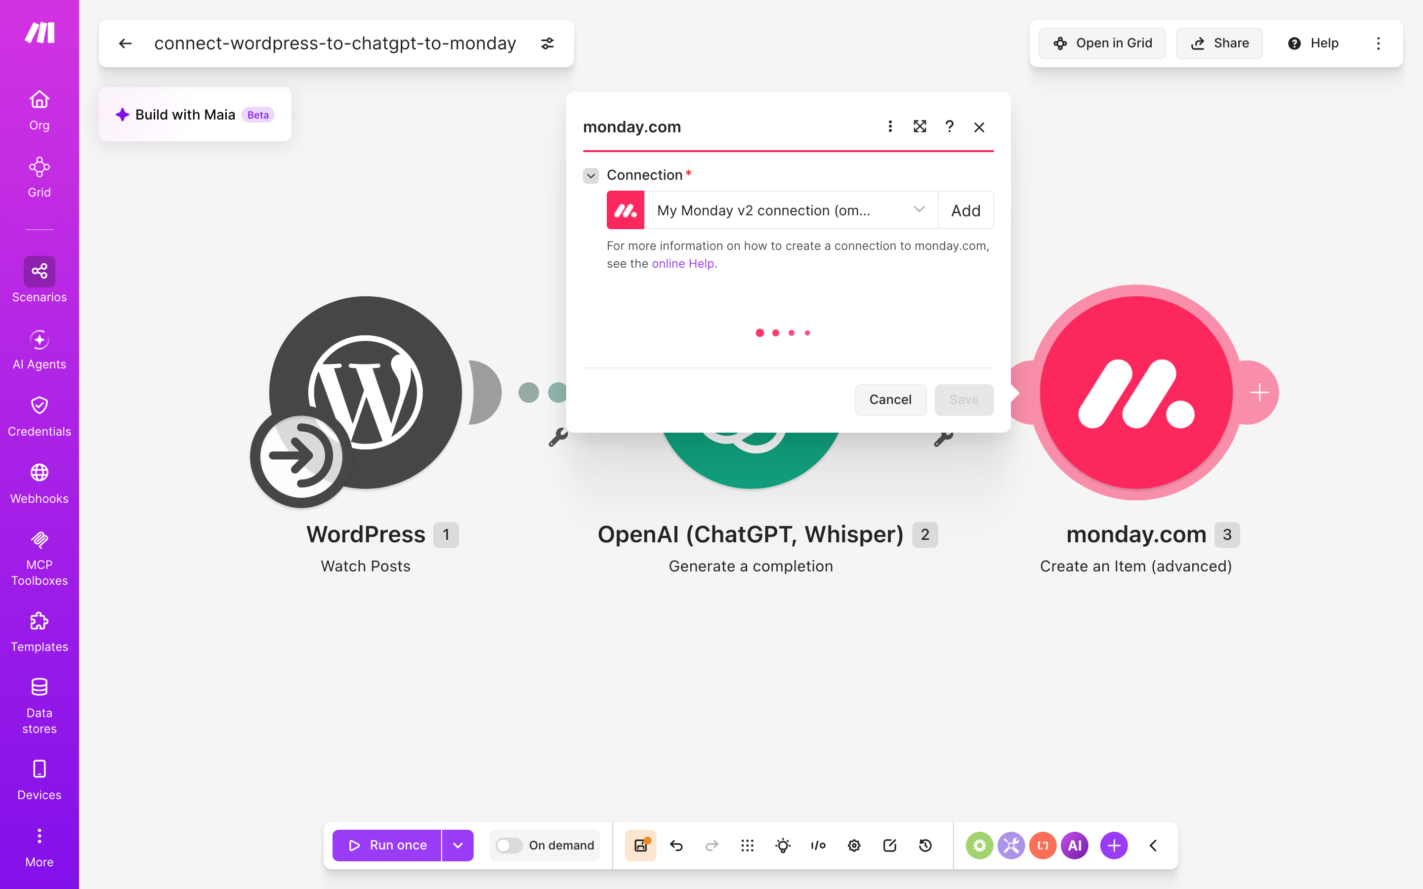Screen dimensions: 1423x889
Task: Close the monday.com dialog
Action: pos(979,127)
